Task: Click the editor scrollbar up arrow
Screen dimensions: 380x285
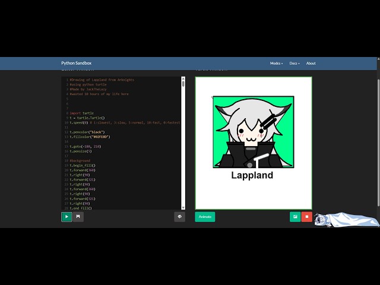Action: [183, 78]
